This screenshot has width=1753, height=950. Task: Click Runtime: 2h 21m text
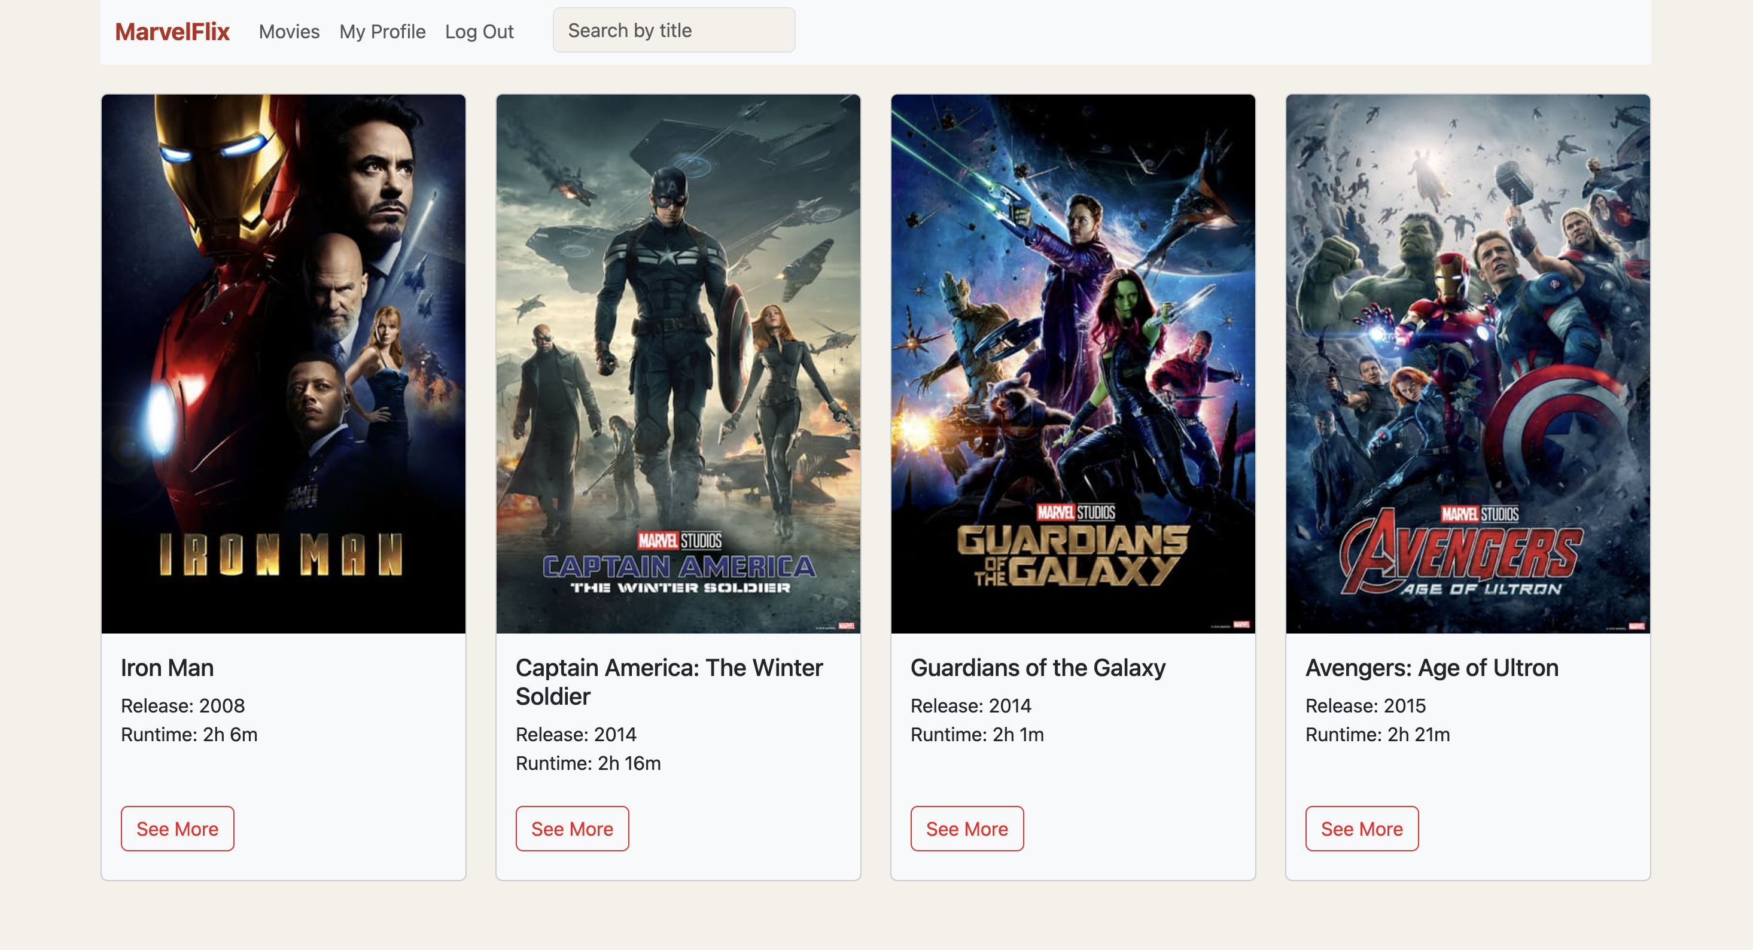1377,734
